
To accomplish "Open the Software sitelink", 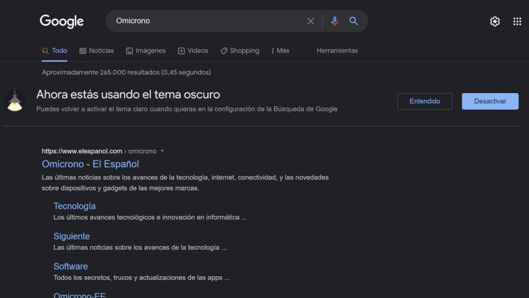I will [x=70, y=266].
